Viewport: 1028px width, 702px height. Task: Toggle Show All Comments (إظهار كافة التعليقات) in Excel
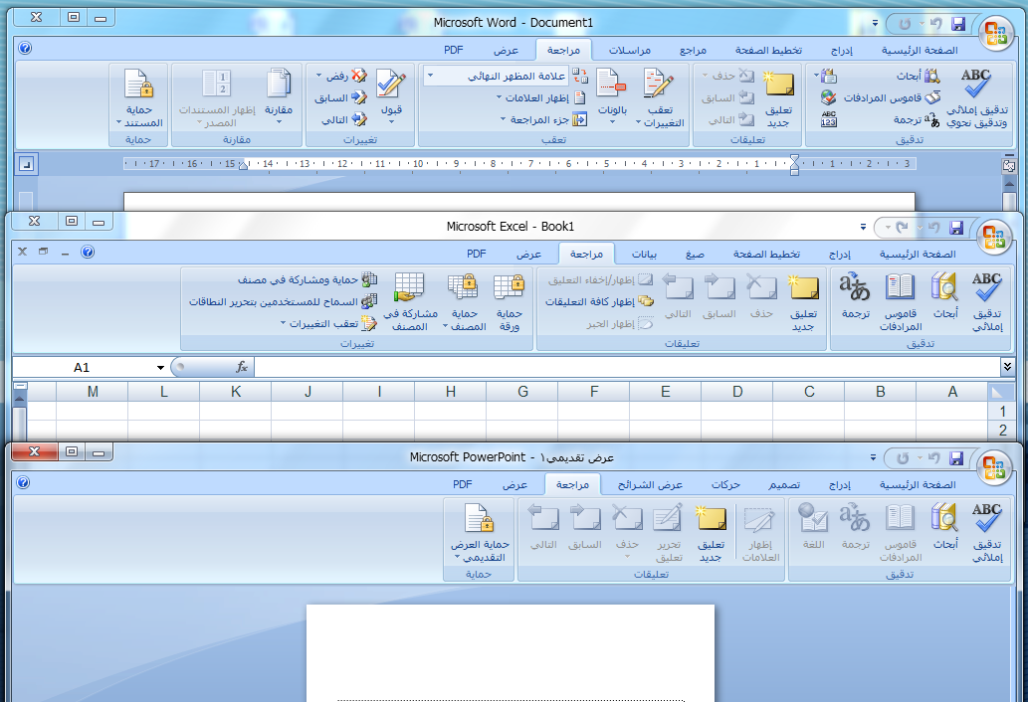[x=599, y=302]
